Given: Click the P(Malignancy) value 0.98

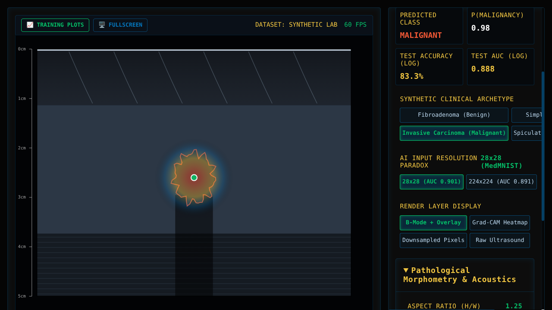Looking at the screenshot, I should coord(480,28).
